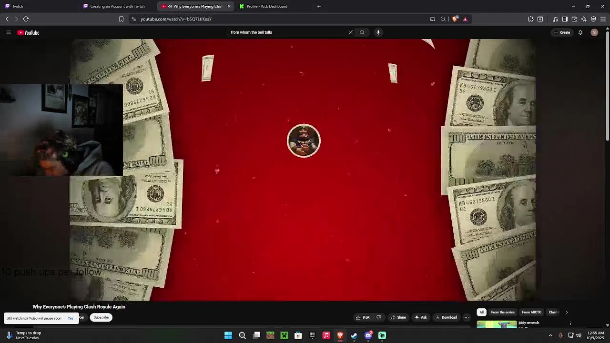The height and width of the screenshot is (343, 610).
Task: Clear the YouTube search box text
Action: pyautogui.click(x=351, y=32)
